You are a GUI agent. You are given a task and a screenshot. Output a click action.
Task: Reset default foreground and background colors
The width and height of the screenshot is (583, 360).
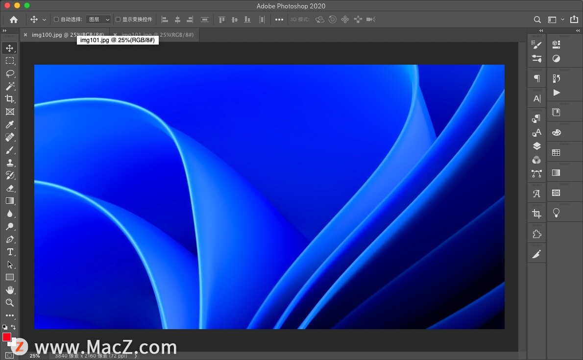(x=4, y=327)
